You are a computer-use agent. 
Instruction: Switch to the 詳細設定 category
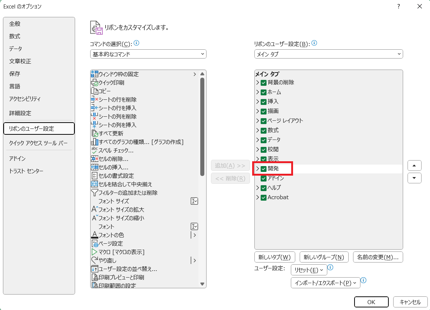(20, 113)
